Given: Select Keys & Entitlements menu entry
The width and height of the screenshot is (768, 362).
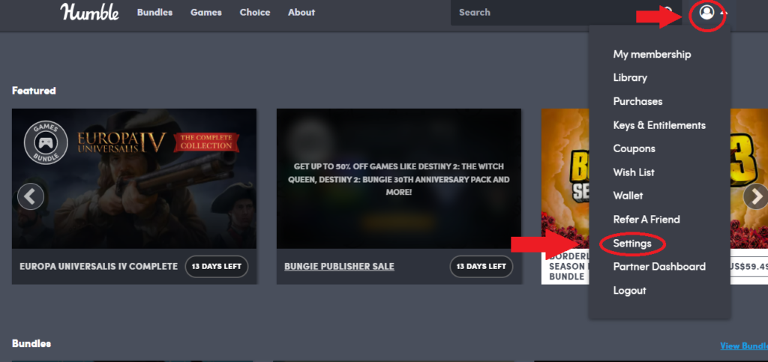Looking at the screenshot, I should 659,125.
